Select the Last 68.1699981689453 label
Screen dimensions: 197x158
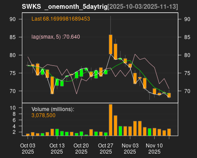[x=61, y=19]
